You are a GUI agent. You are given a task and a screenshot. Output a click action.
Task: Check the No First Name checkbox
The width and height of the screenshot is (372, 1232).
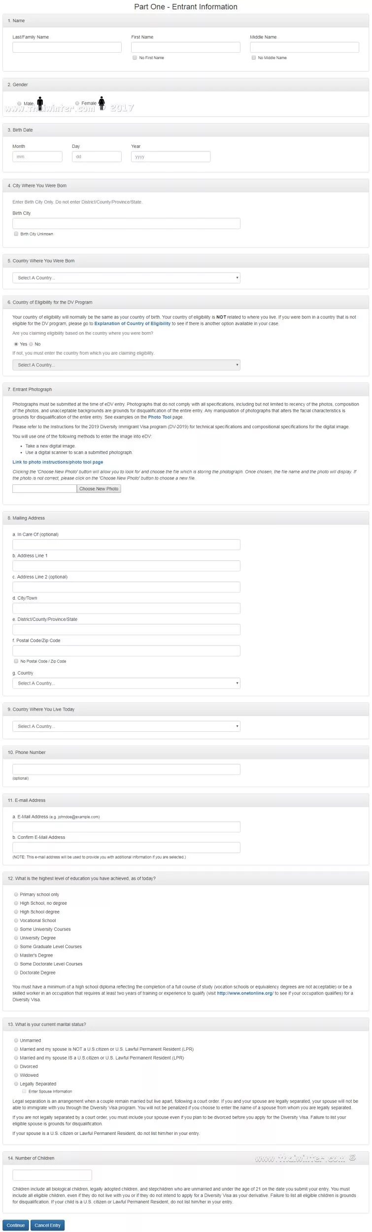(135, 58)
